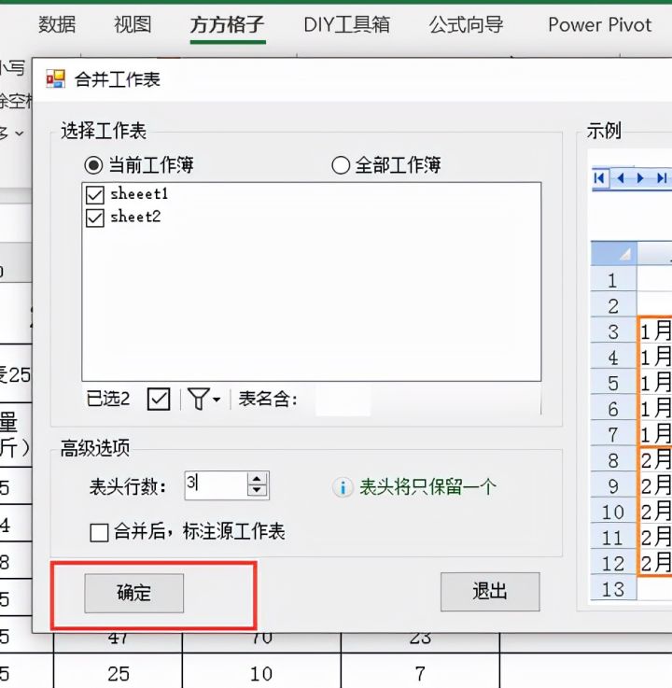
Task: Click the 退出 button
Action: coord(490,592)
